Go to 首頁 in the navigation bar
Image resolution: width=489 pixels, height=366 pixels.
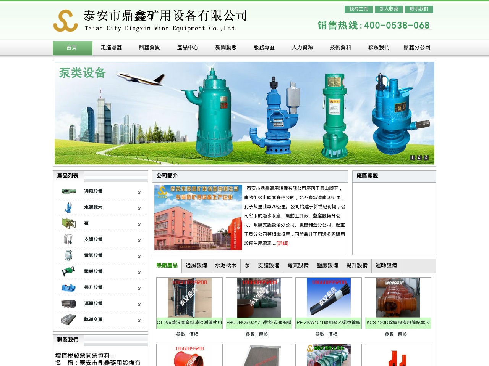tap(73, 48)
